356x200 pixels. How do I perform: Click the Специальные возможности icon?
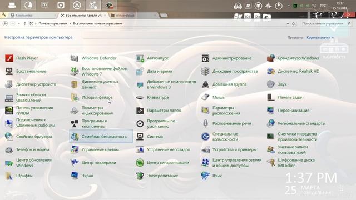(x=205, y=137)
